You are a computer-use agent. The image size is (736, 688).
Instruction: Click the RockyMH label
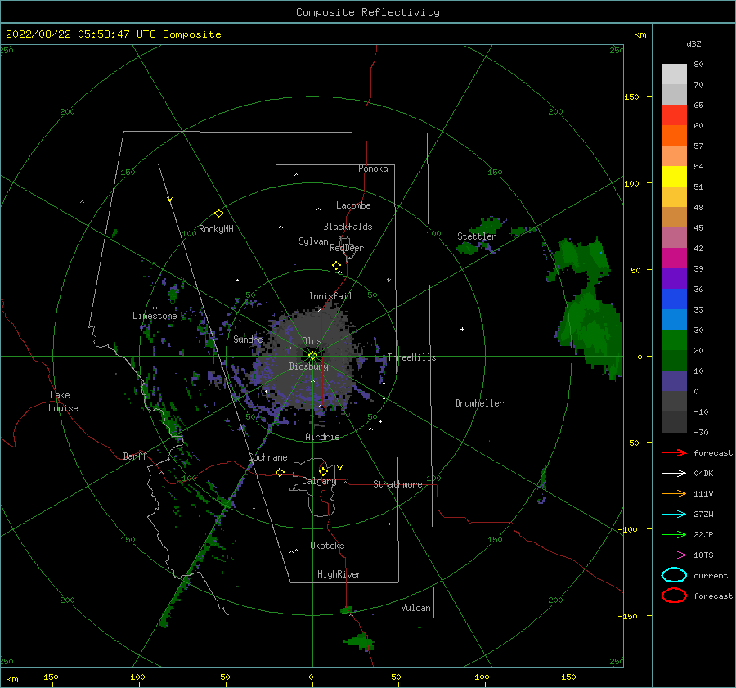pos(216,229)
